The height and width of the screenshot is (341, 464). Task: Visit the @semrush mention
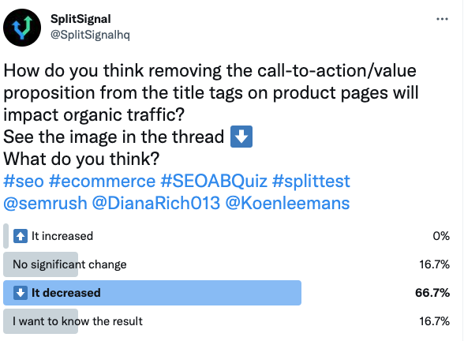pos(45,203)
